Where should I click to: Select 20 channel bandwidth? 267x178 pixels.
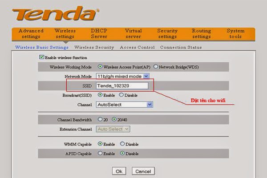tap(100, 119)
